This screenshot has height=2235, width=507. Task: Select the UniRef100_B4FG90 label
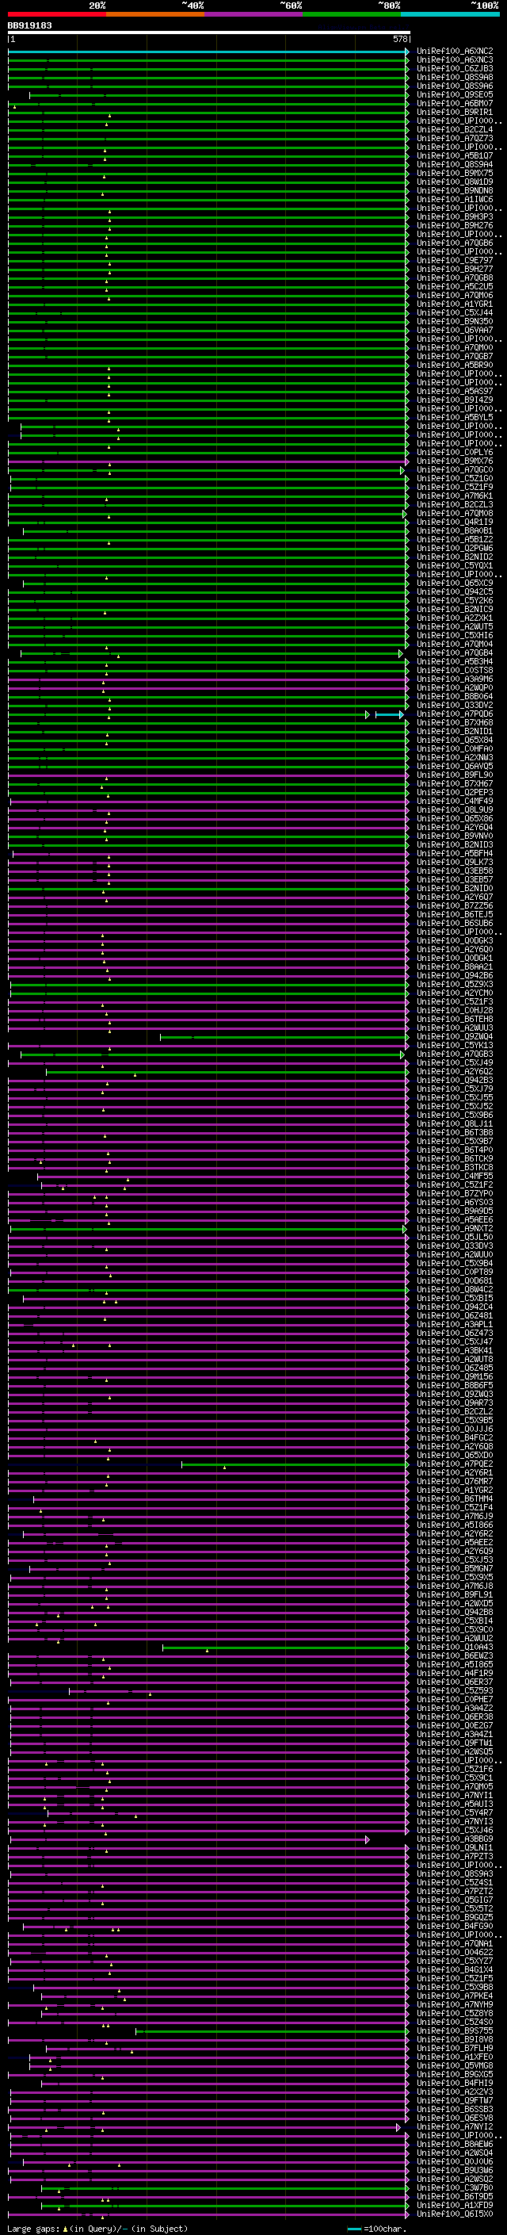[455, 1926]
